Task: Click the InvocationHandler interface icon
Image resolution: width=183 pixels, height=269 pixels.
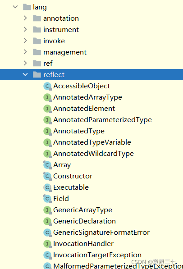Action: pyautogui.click(x=47, y=244)
